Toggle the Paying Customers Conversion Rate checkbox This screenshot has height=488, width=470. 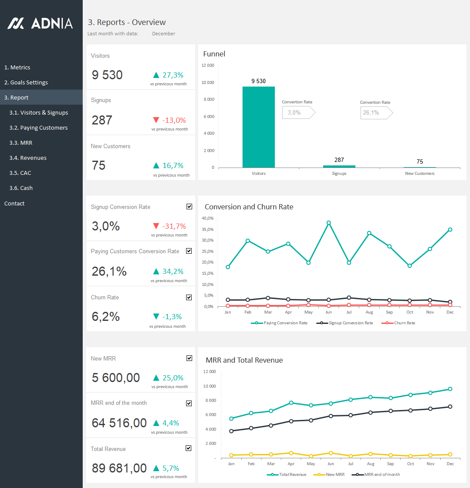pyautogui.click(x=189, y=251)
